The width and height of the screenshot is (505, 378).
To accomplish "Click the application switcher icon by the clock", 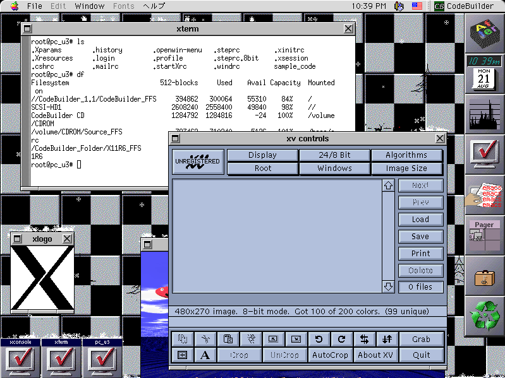I will 399,6.
